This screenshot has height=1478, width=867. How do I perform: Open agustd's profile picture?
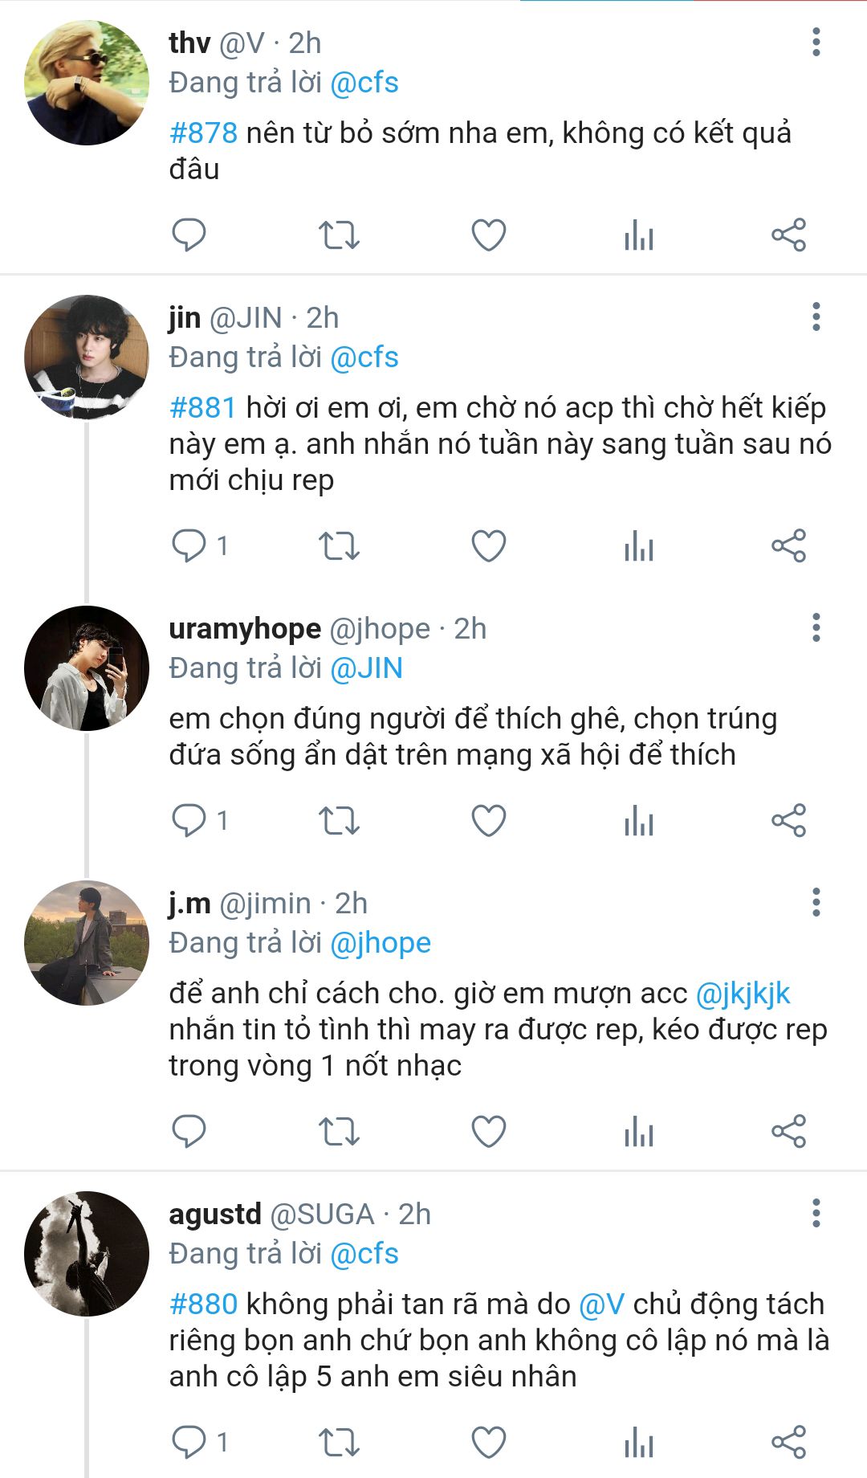pyautogui.click(x=87, y=1253)
